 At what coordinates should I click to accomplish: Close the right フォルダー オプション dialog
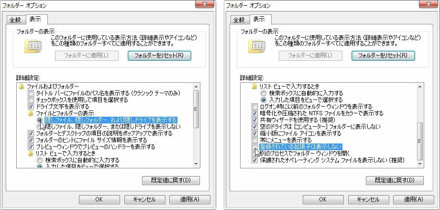coord(429,4)
